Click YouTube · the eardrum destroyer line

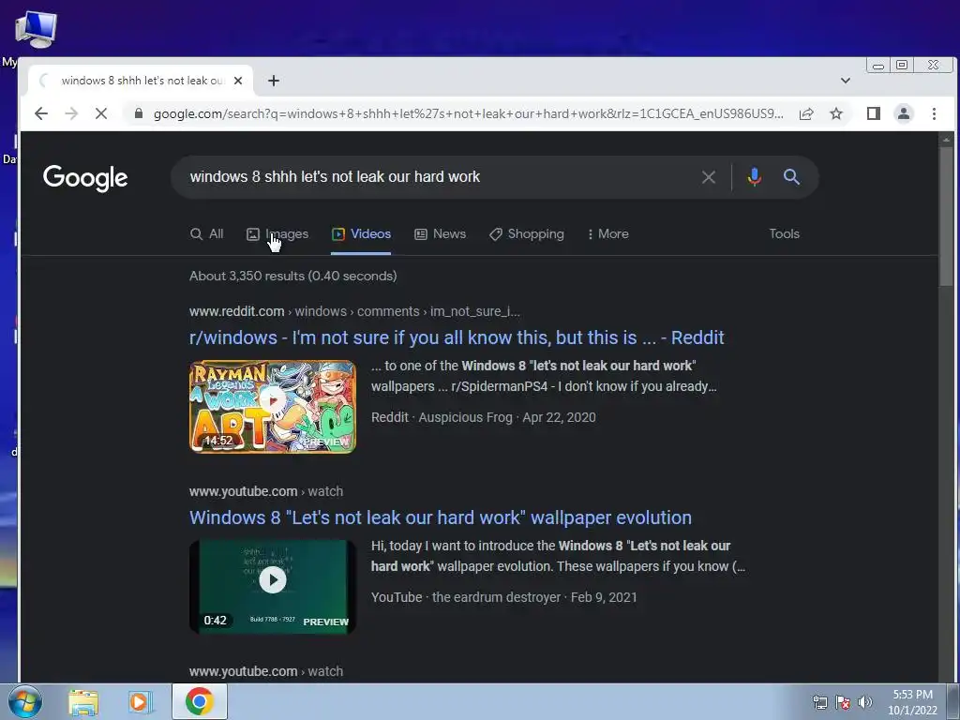click(x=503, y=597)
